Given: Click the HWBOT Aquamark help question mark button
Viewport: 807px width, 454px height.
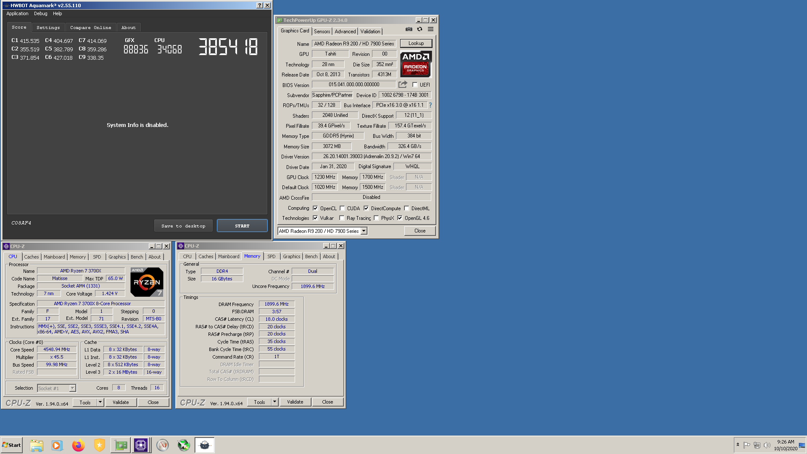Looking at the screenshot, I should tap(259, 5).
